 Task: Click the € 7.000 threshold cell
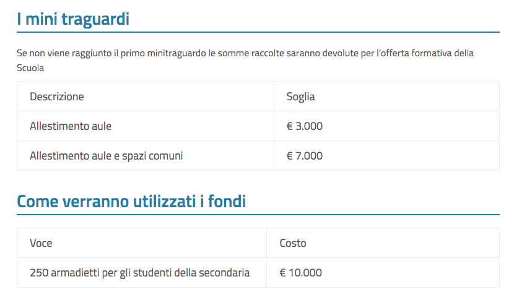point(305,156)
